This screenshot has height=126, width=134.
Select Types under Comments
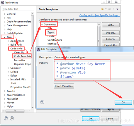tap(51, 32)
